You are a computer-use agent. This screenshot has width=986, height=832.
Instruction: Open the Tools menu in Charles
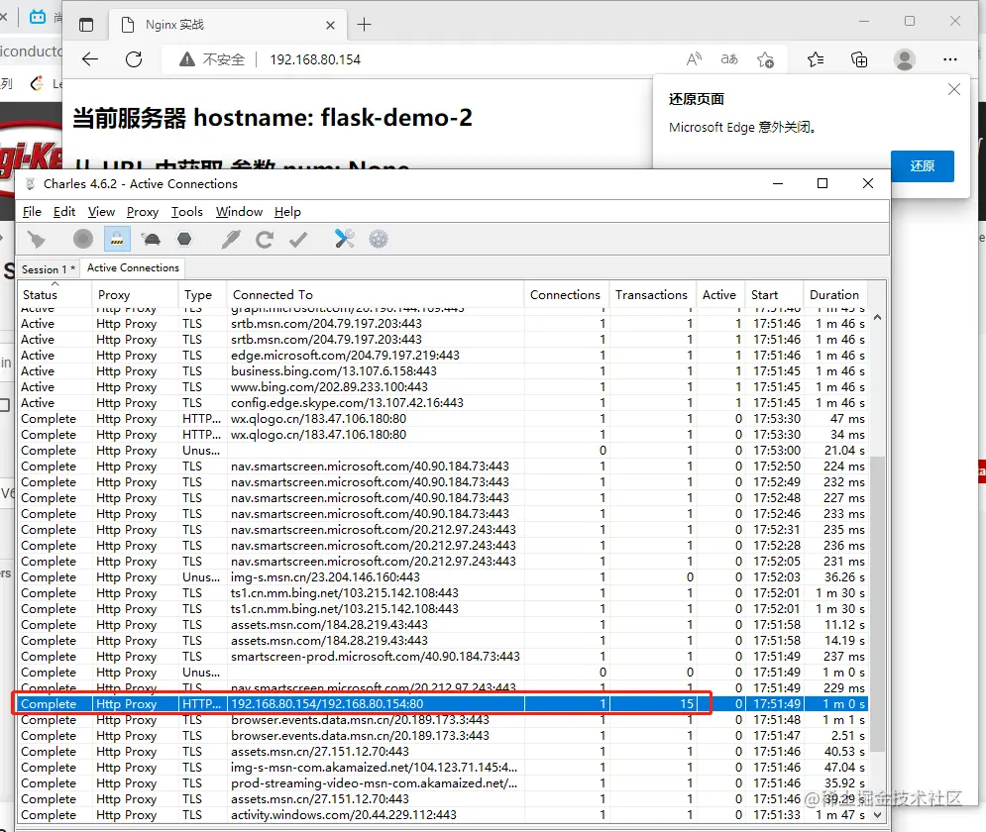pos(186,212)
